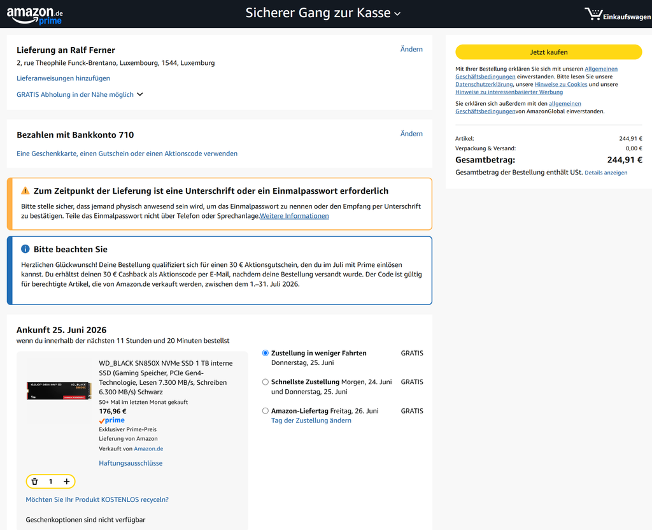Click the Gesamtbetrag 244,91 € amount

click(625, 160)
